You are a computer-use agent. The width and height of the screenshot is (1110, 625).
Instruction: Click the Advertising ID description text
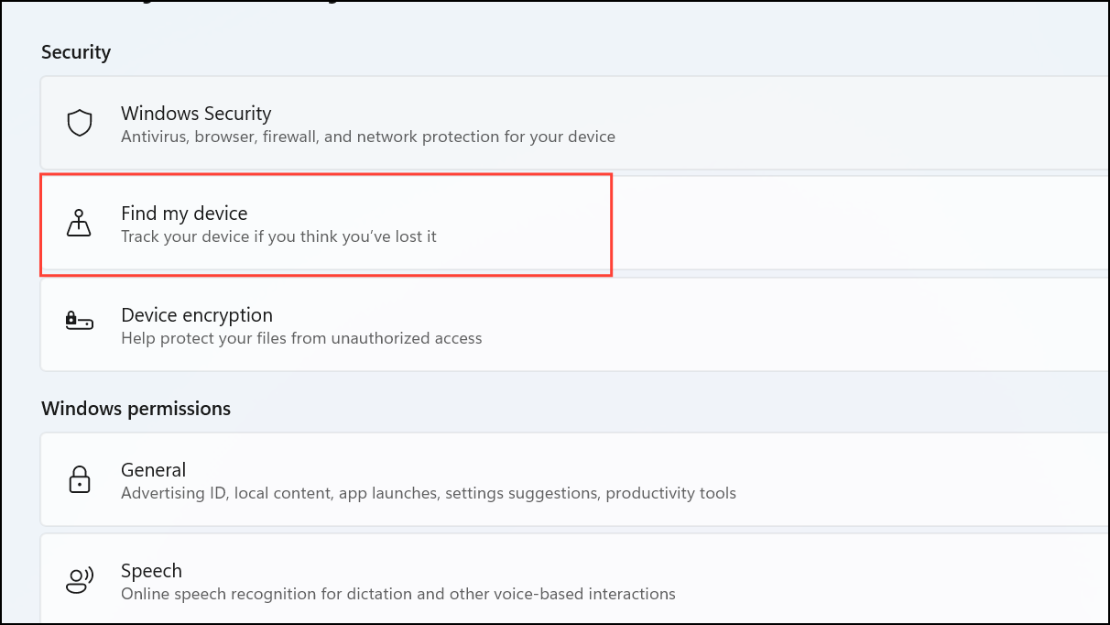point(429,492)
